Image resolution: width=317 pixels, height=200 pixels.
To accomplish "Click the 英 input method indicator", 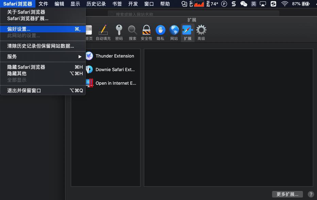I will (253, 4).
